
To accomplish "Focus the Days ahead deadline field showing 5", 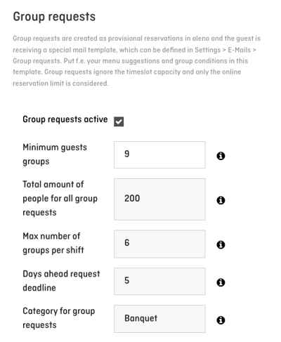I will coord(159,282).
